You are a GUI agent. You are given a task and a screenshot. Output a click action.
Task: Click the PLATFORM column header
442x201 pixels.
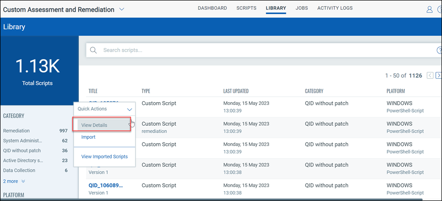[x=396, y=91]
